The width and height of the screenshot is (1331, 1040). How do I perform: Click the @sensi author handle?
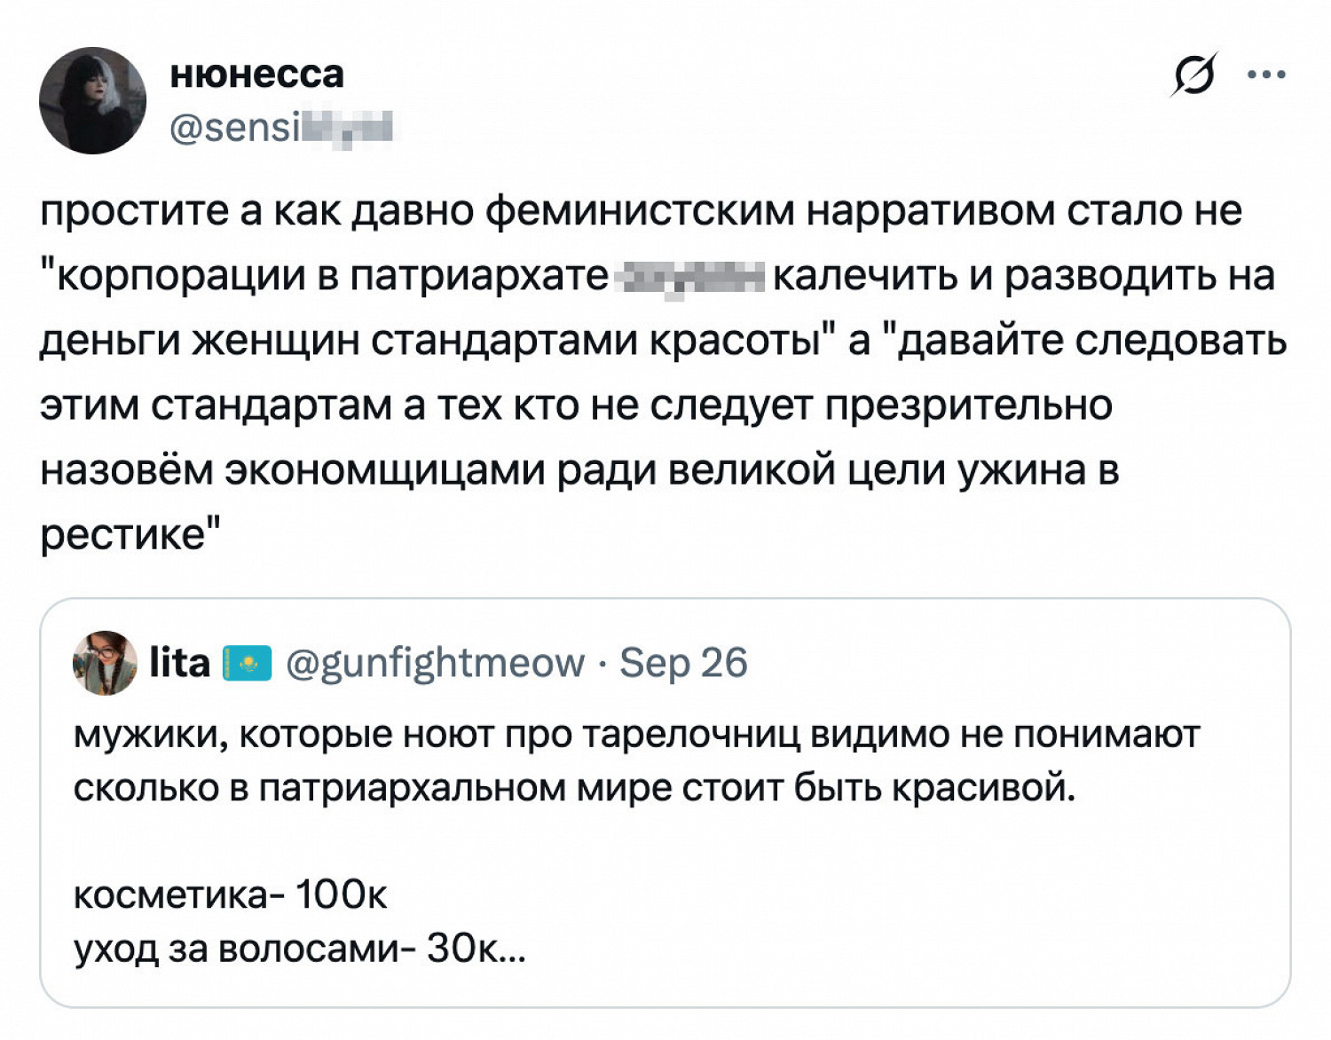click(x=280, y=129)
